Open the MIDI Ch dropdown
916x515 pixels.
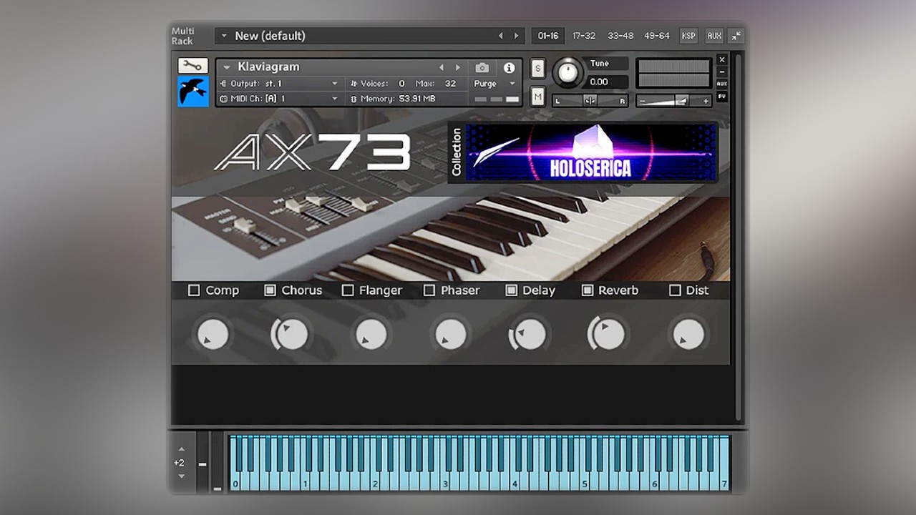click(x=335, y=99)
